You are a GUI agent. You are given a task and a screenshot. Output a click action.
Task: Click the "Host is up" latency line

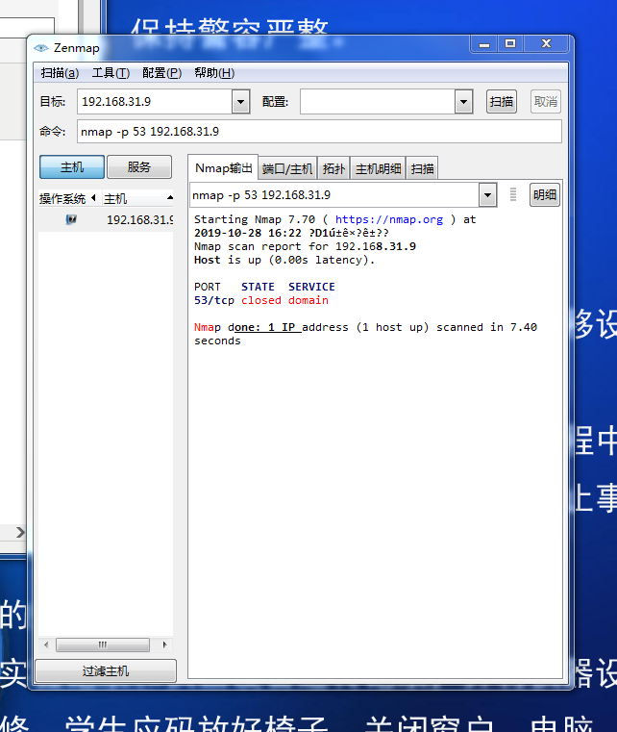point(284,260)
